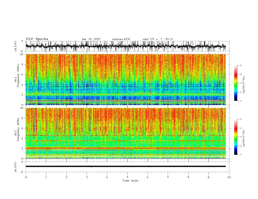Click the "3" tick on the Time axis
The height and width of the screenshot is (199, 258).
point(87,177)
